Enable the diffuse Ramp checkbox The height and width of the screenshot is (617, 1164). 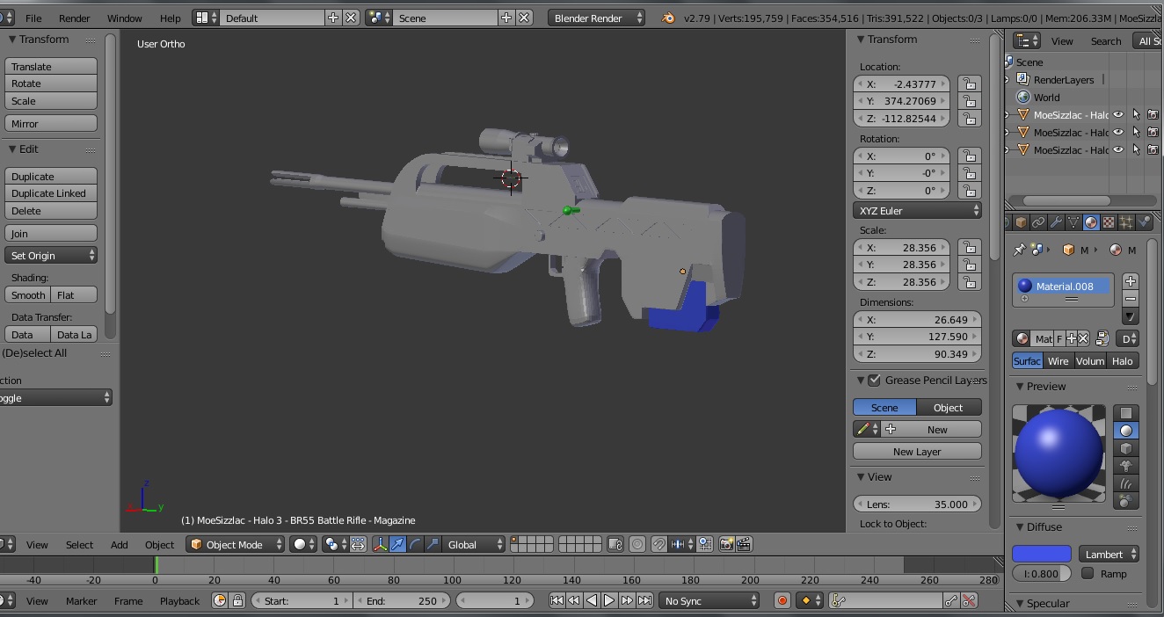(x=1088, y=574)
